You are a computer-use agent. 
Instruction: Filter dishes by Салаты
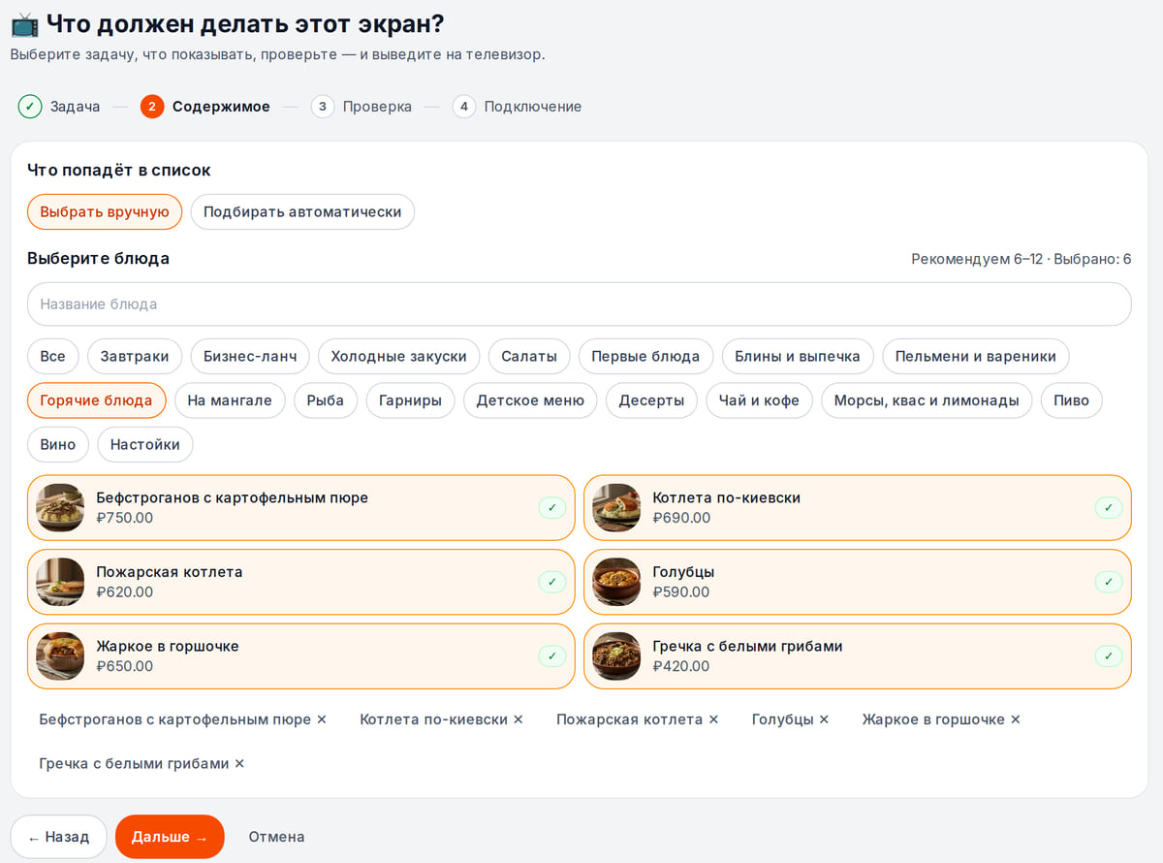point(529,356)
